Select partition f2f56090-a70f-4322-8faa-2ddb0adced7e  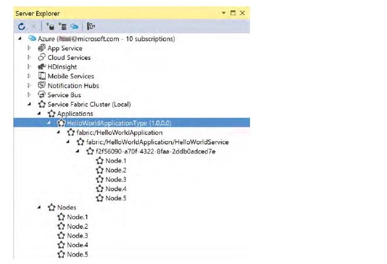pos(156,151)
